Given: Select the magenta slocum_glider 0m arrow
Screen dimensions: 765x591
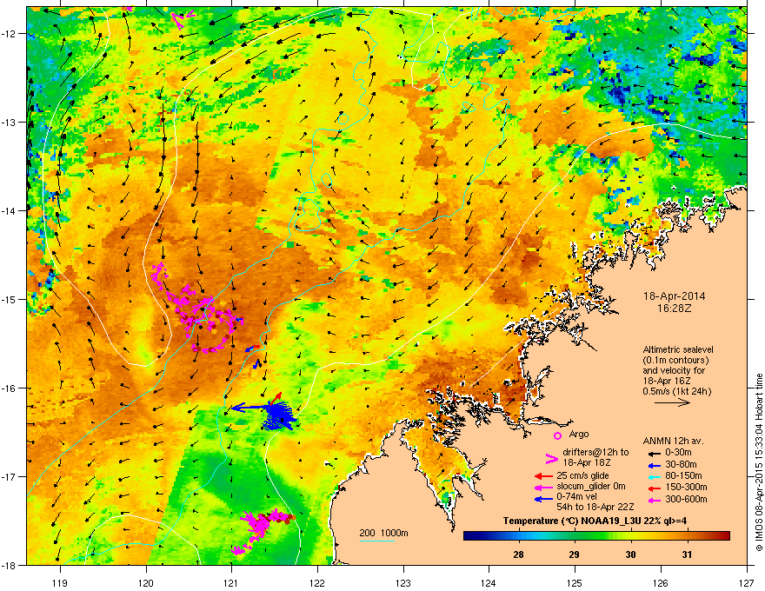Looking at the screenshot, I should click(543, 487).
